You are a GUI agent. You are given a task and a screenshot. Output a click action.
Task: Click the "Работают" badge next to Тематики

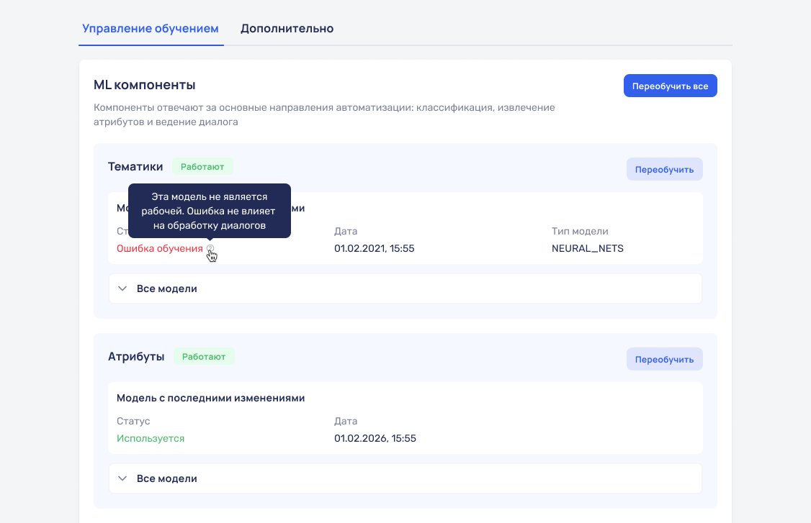coord(202,166)
